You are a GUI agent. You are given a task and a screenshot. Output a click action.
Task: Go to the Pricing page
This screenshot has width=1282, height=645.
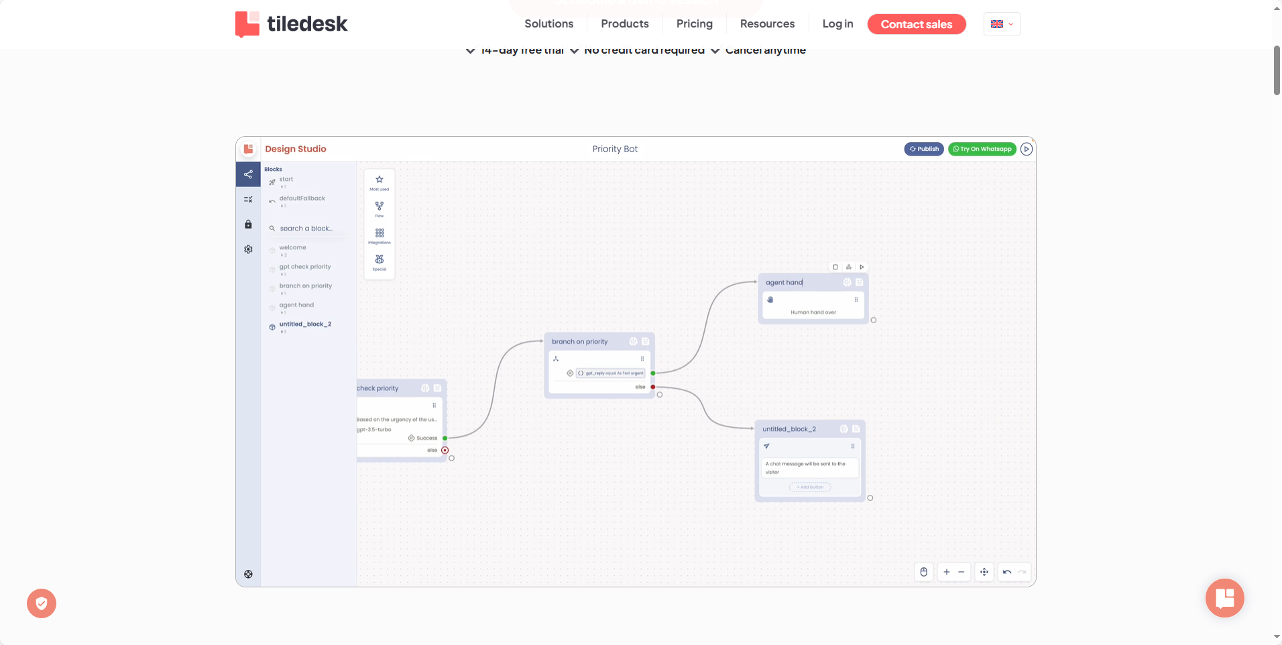694,24
